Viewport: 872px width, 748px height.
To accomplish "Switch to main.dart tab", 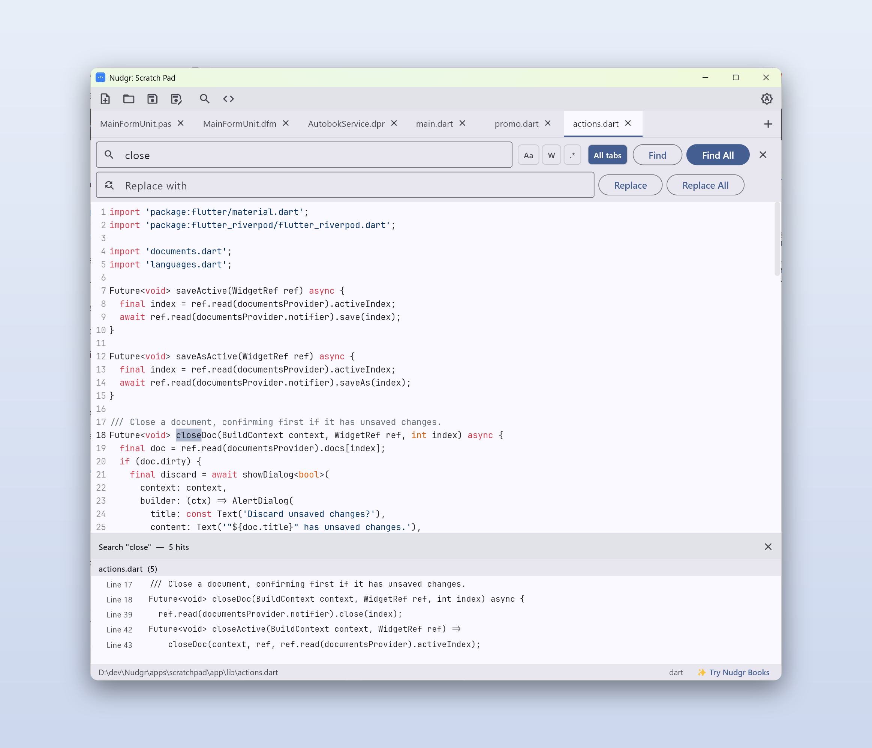I will (x=435, y=124).
